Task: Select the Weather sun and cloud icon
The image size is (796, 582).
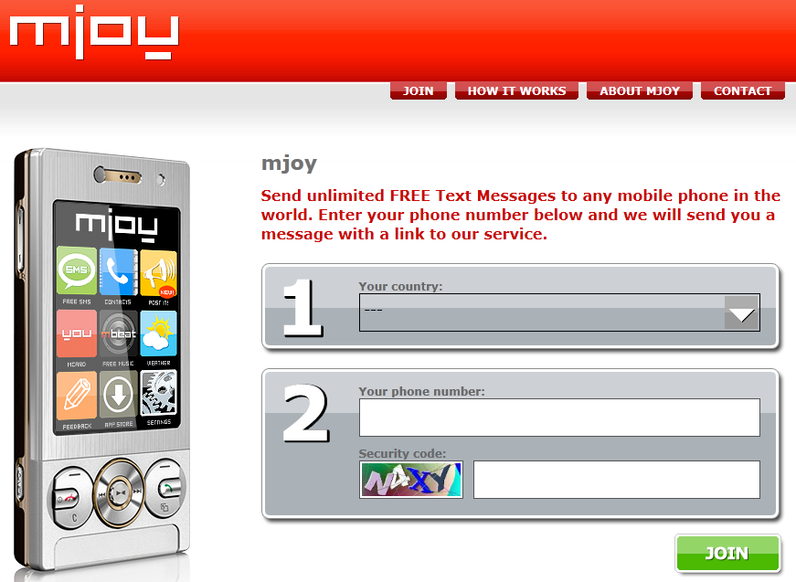Action: [x=158, y=333]
